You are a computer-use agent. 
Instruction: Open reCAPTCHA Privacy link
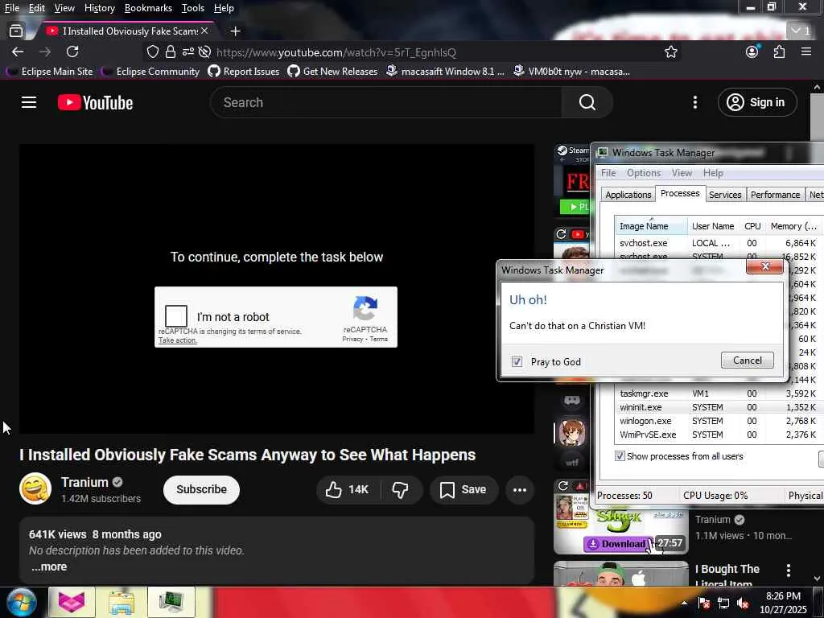pos(352,339)
